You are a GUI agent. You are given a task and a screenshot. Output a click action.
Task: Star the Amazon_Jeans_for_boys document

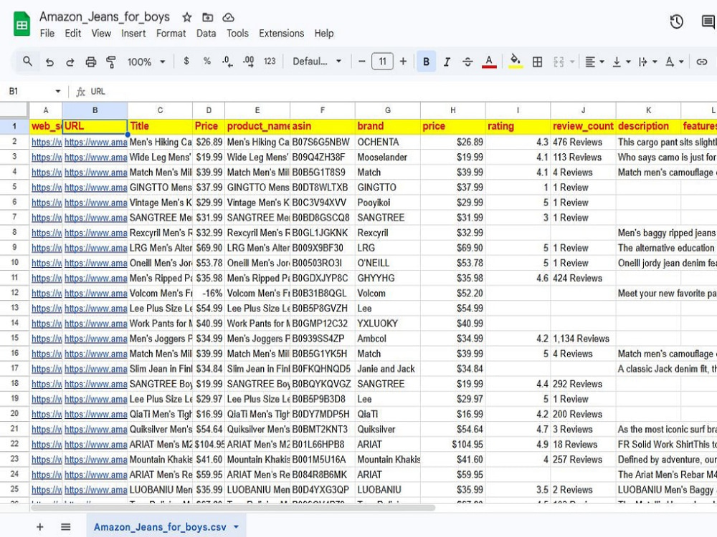[186, 17]
